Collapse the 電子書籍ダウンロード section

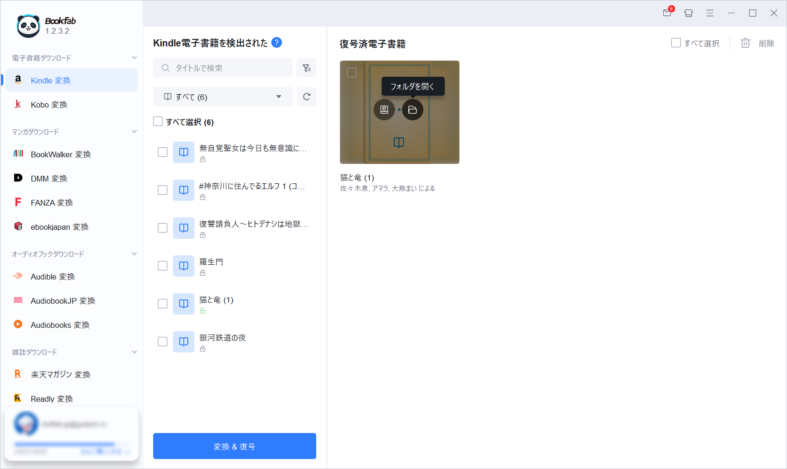pyautogui.click(x=134, y=58)
